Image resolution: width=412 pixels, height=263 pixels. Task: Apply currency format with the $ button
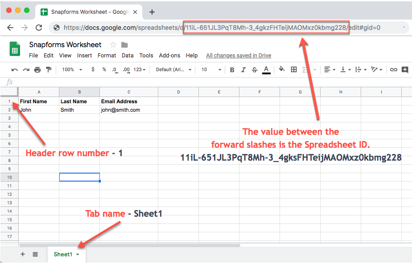(93, 69)
